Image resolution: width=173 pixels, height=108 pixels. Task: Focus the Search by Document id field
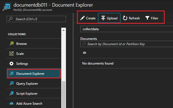(x=127, y=44)
